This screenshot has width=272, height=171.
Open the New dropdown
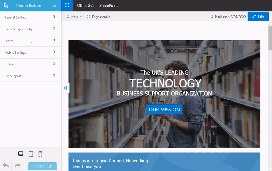click(x=74, y=16)
